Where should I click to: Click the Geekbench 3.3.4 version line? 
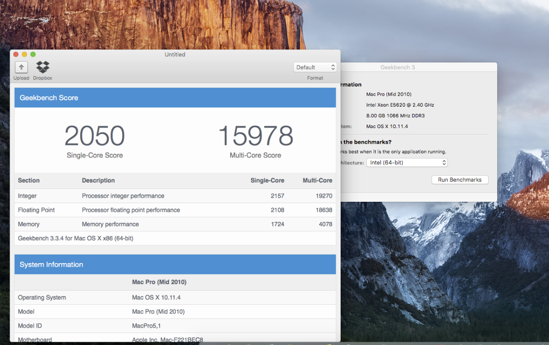pyautogui.click(x=76, y=238)
